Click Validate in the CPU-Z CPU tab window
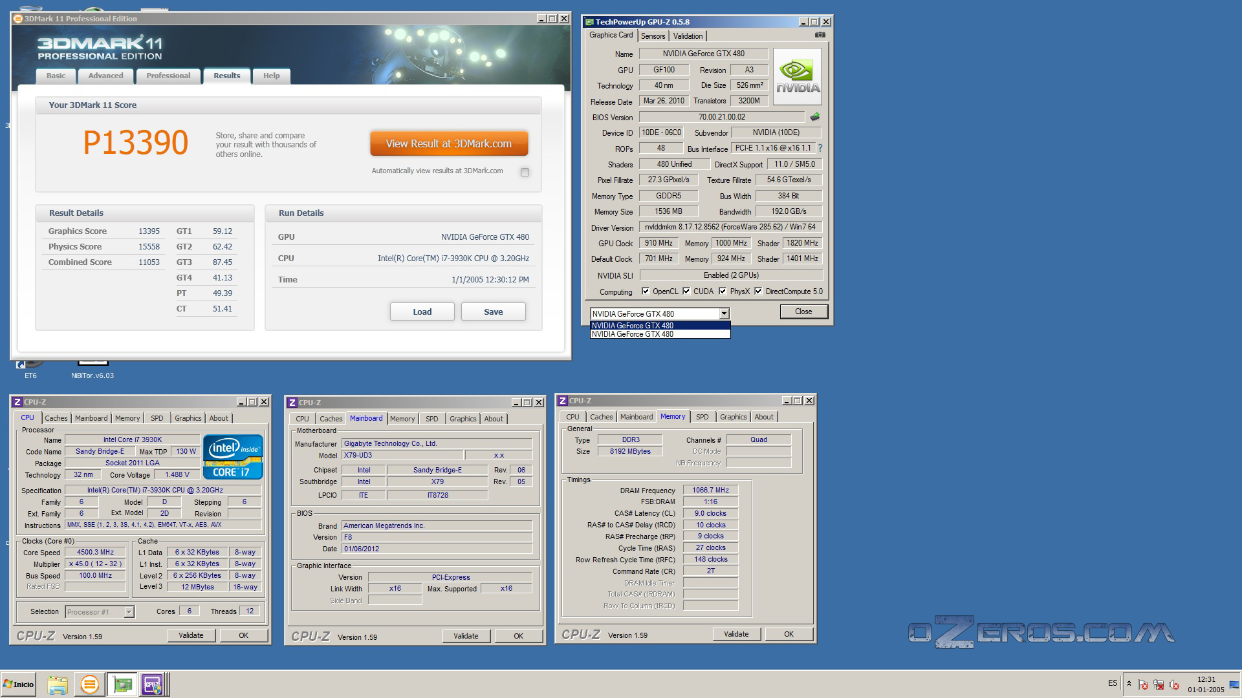Viewport: 1242px width, 698px height. pyautogui.click(x=191, y=635)
